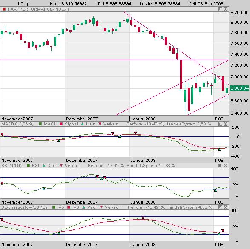Select Stochastik buy marker in late November 2007
Screen dimensions: 250x249
(59, 233)
